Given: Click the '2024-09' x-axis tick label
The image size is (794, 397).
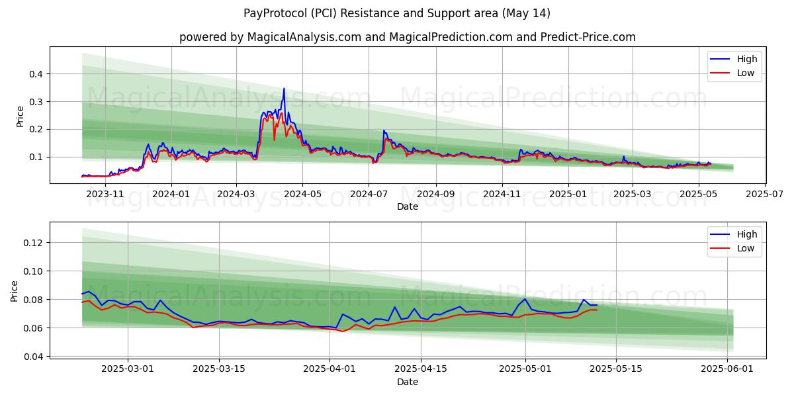Looking at the screenshot, I should pyautogui.click(x=435, y=194).
